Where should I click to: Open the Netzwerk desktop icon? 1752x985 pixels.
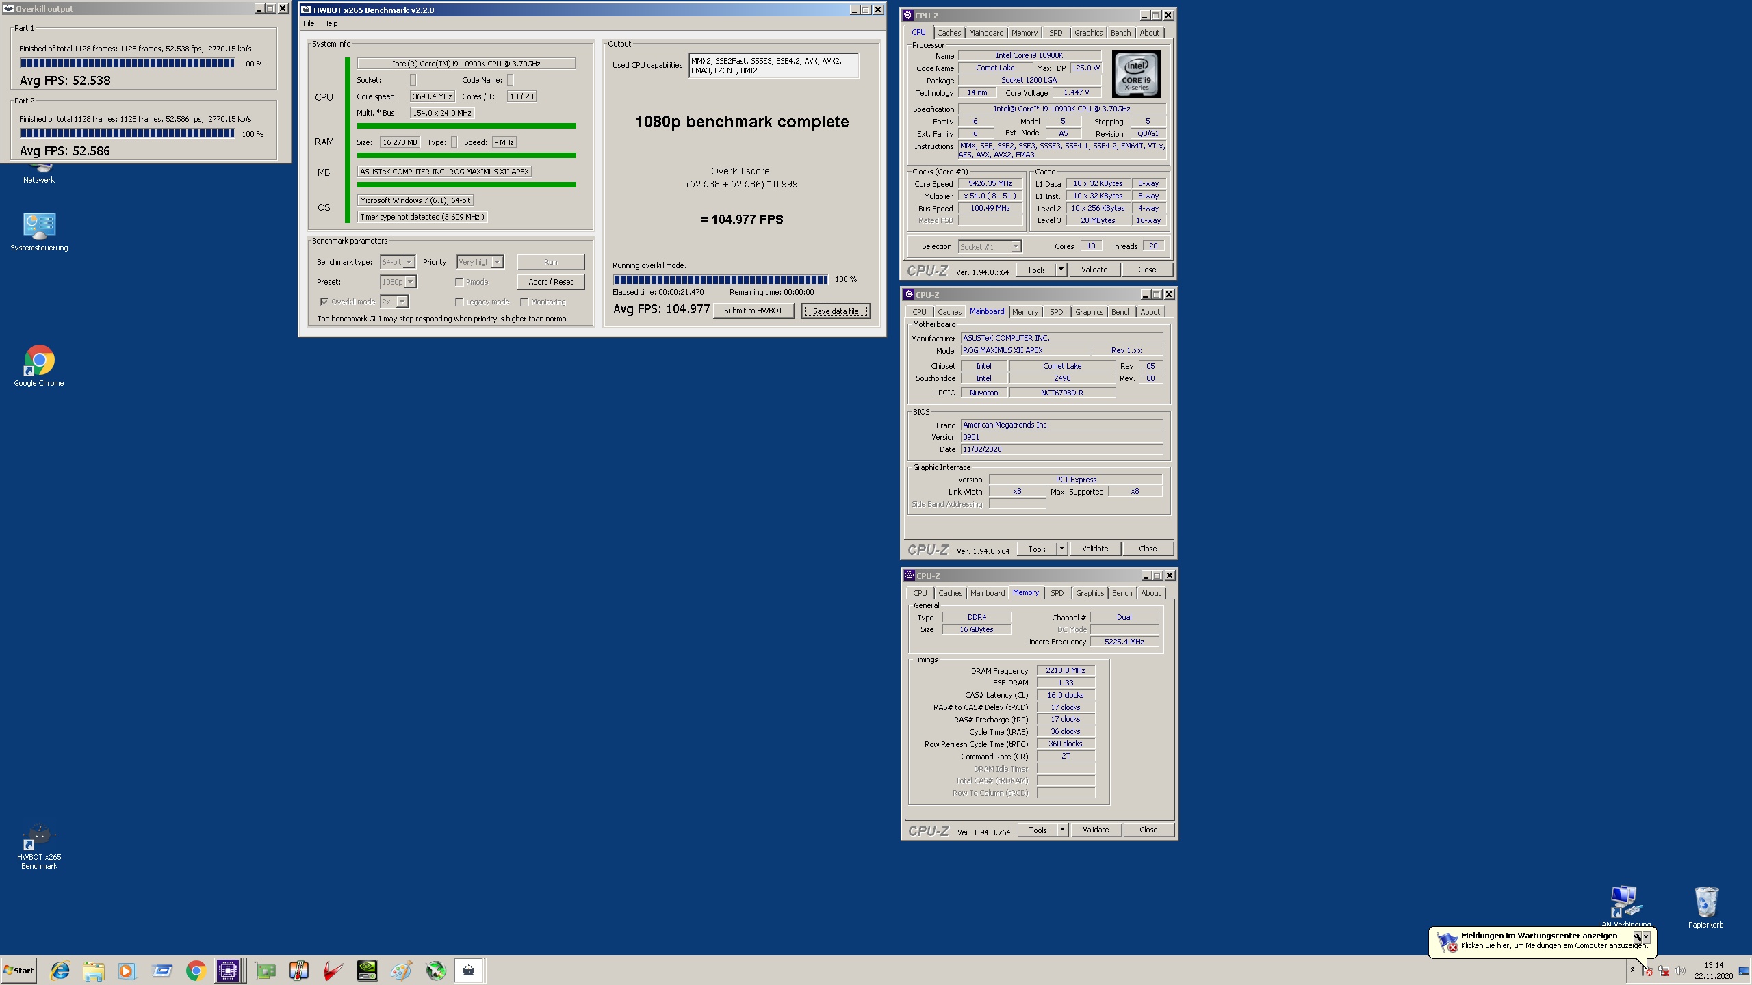click(39, 174)
